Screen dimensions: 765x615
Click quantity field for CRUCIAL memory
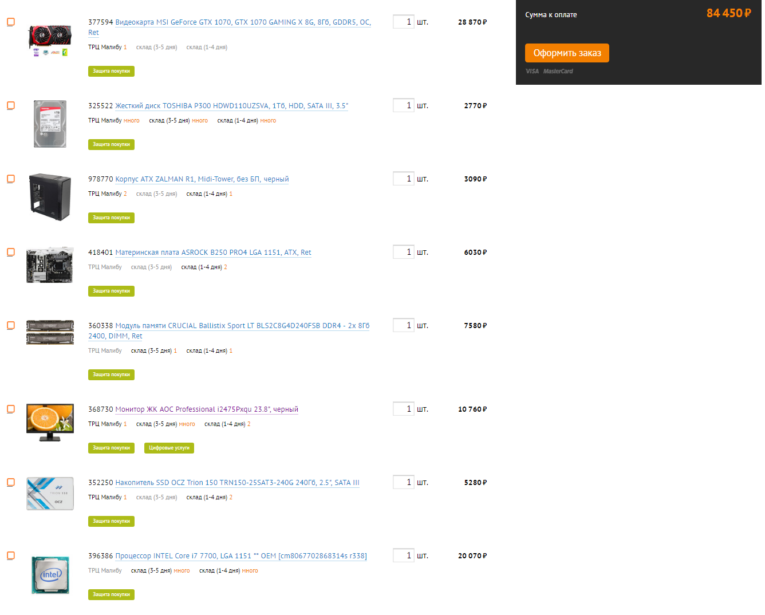pos(404,325)
